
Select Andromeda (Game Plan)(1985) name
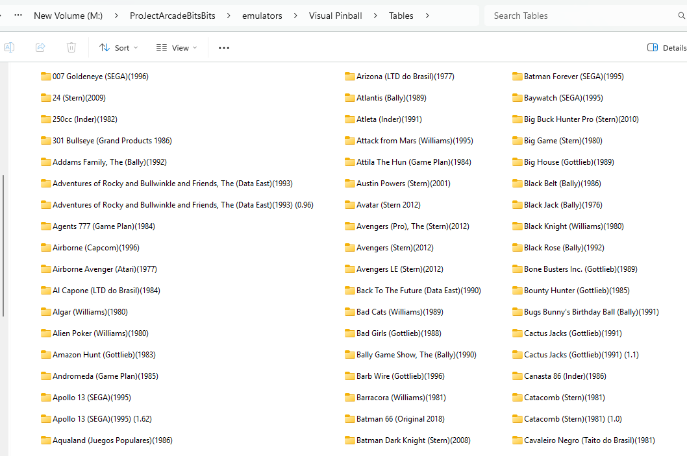[106, 376]
